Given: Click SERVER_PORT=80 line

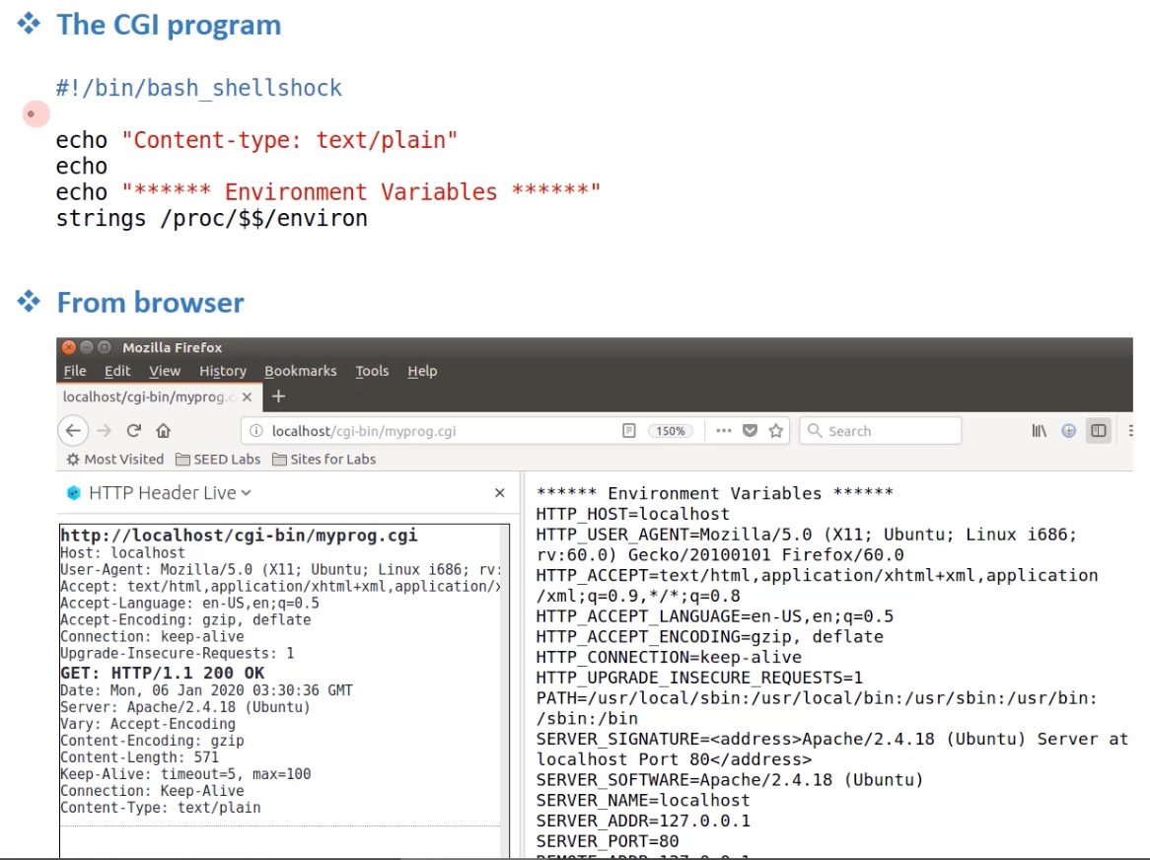Looking at the screenshot, I should [x=608, y=841].
